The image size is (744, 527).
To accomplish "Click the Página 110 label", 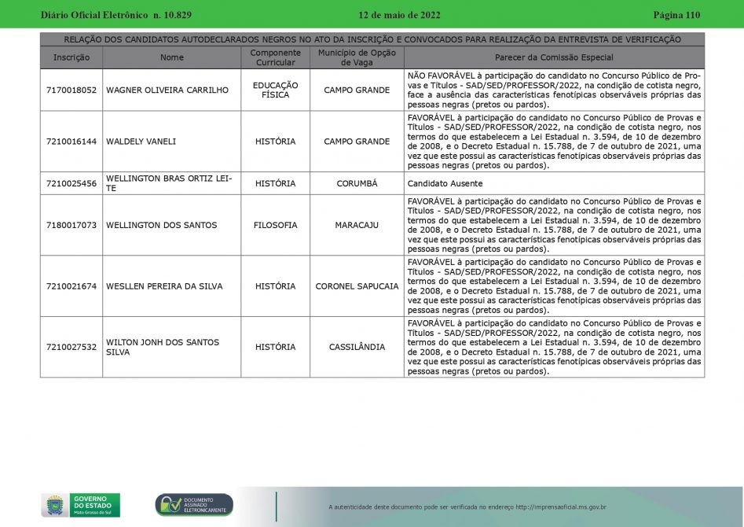I will 676,15.
